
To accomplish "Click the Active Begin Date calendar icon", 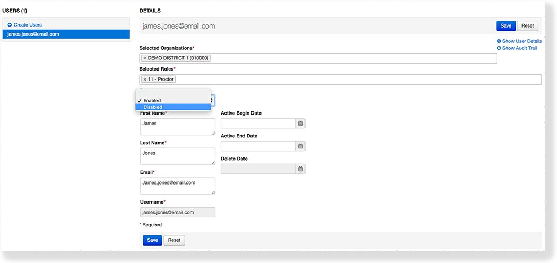I will coord(300,124).
